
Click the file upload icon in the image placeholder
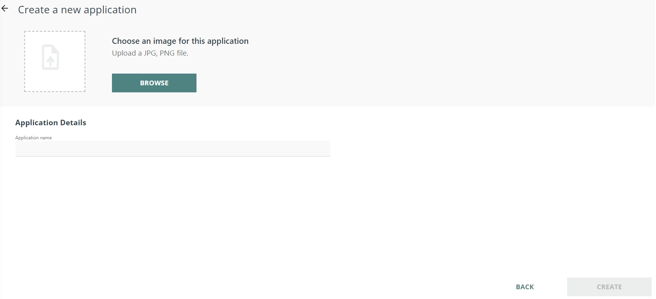click(50, 58)
